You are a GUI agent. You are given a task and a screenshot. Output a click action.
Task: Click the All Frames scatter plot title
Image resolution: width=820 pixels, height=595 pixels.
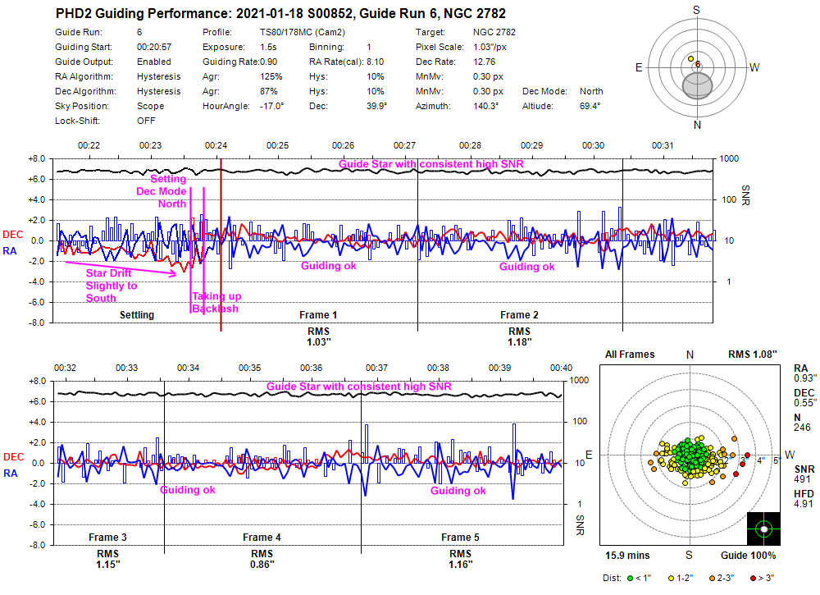pyautogui.click(x=630, y=355)
